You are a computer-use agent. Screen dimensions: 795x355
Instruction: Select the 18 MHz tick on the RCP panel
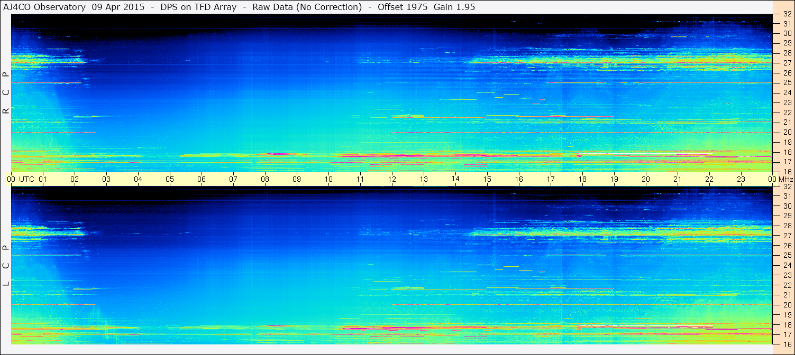(787, 152)
